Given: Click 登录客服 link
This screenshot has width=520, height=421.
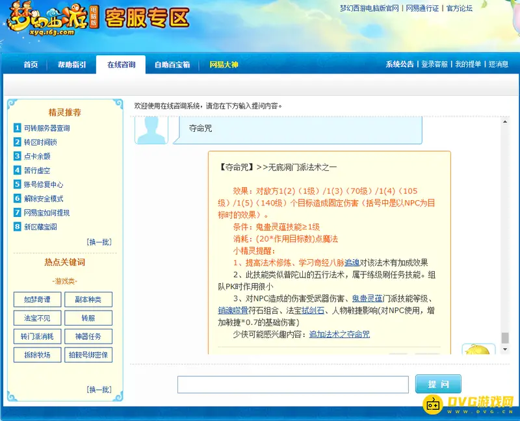Looking at the screenshot, I should pyautogui.click(x=434, y=64).
